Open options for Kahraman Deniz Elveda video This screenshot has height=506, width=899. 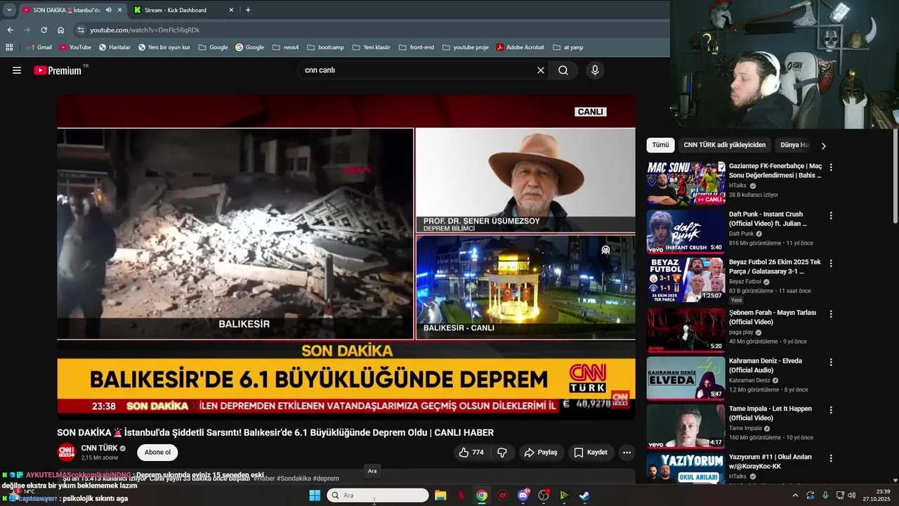(831, 362)
